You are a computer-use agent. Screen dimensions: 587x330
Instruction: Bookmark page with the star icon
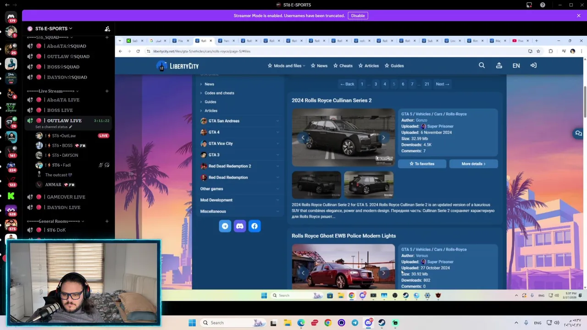[x=538, y=51]
